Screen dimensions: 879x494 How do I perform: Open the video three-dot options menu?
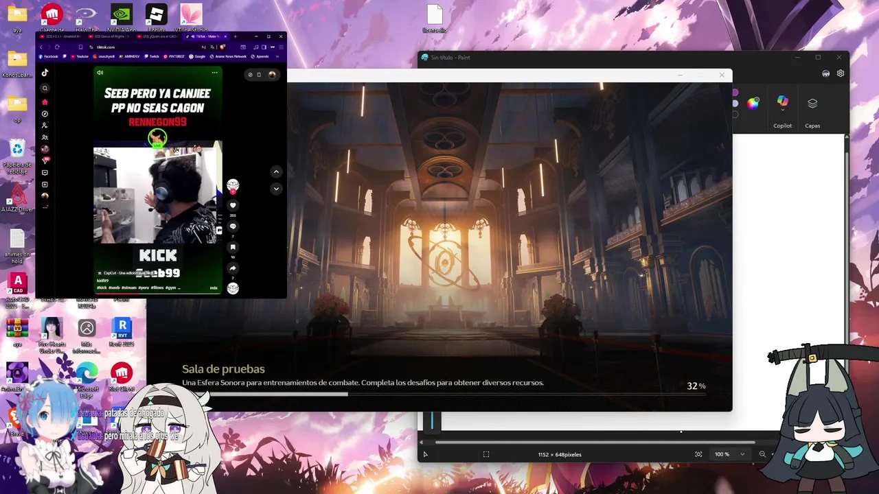click(214, 73)
